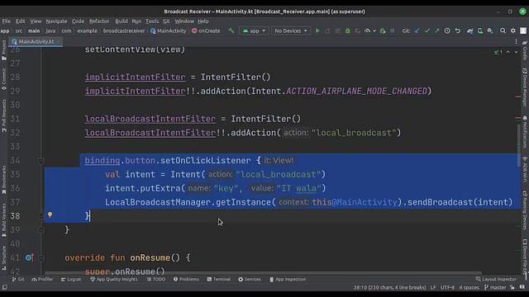The height and width of the screenshot is (297, 529).
Task: Open the Problems tool window
Action: point(186,279)
